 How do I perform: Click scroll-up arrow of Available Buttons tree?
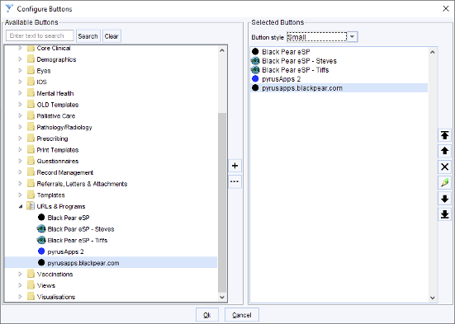tap(222, 50)
